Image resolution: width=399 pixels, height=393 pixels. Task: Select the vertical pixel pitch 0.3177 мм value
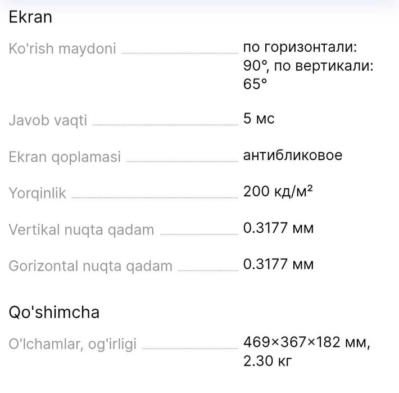click(278, 228)
